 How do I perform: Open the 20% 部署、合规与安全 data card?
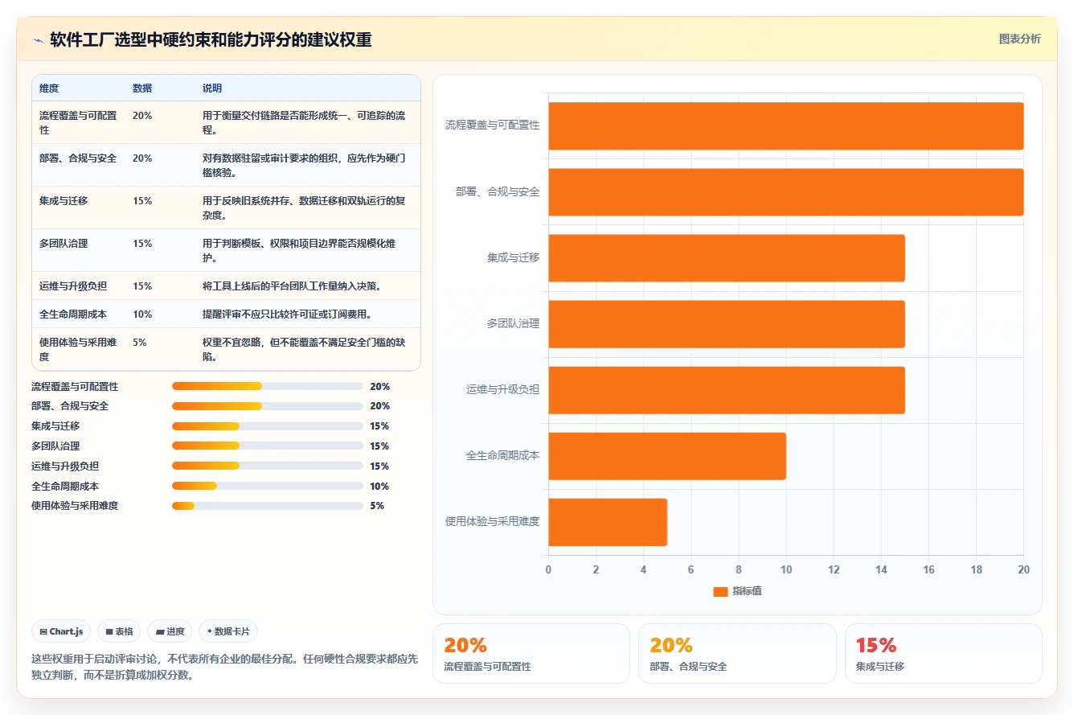click(737, 654)
